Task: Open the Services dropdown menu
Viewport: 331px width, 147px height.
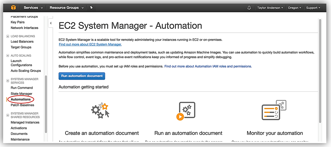Action: point(33,8)
